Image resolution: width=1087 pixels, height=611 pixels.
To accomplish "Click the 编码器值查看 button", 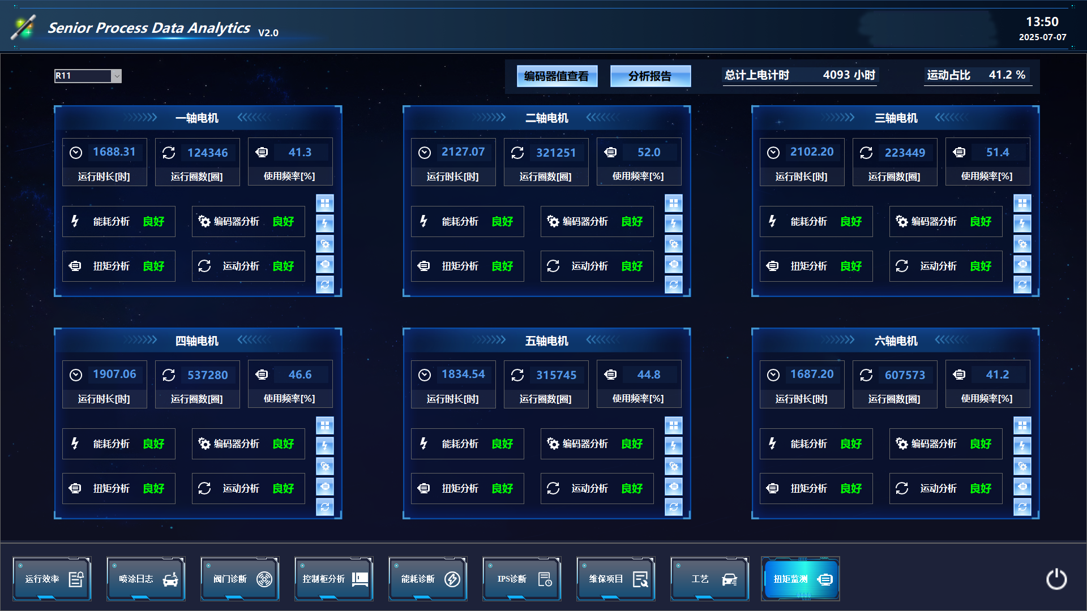I will 557,76.
